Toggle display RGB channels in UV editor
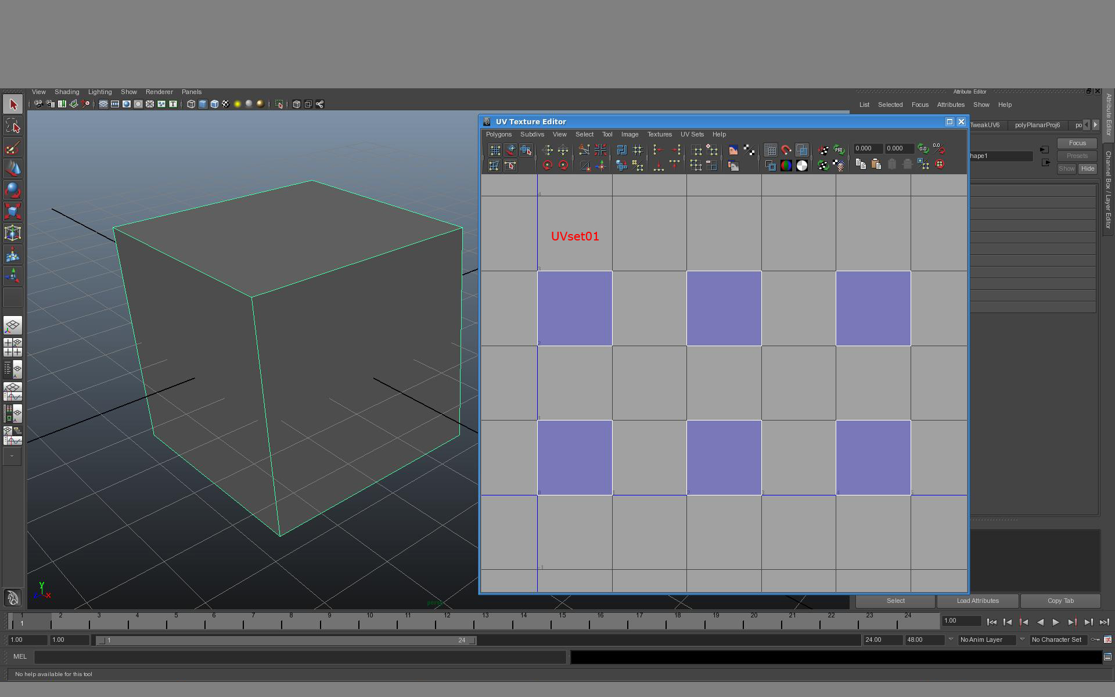Screen dimensions: 1115x697 786,166
